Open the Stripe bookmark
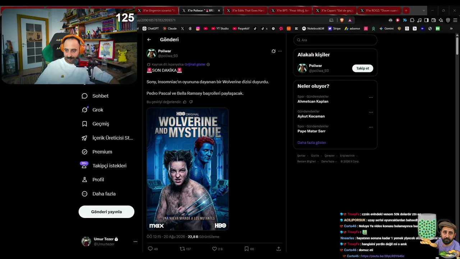Screen dimensions: 460x259 click(x=334, y=28)
